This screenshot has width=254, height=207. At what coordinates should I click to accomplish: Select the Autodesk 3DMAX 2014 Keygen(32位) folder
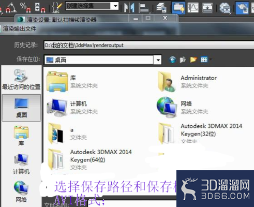[200, 134]
